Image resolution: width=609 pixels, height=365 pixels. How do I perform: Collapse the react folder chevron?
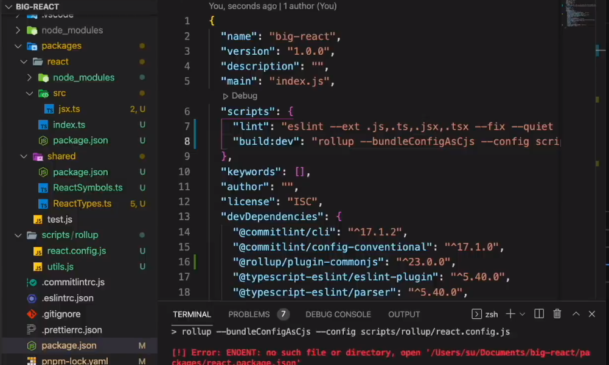tap(24, 61)
